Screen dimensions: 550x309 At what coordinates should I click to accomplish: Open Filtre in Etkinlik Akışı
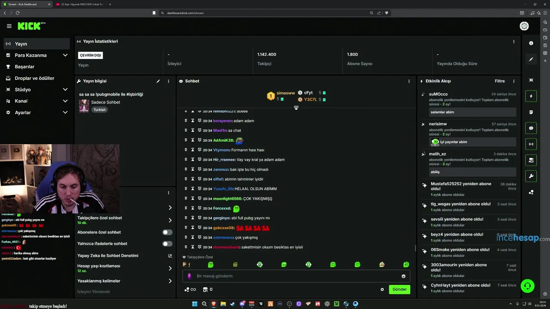pyautogui.click(x=500, y=81)
